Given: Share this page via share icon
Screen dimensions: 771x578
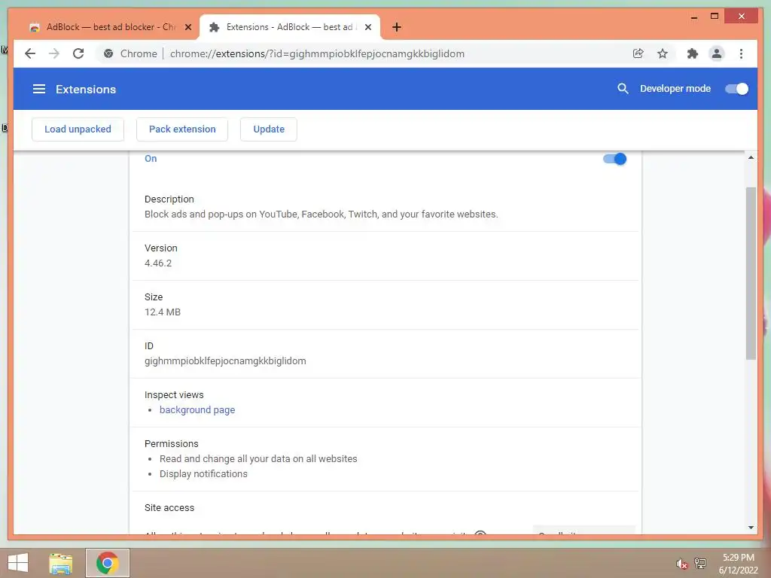Looking at the screenshot, I should (638, 53).
